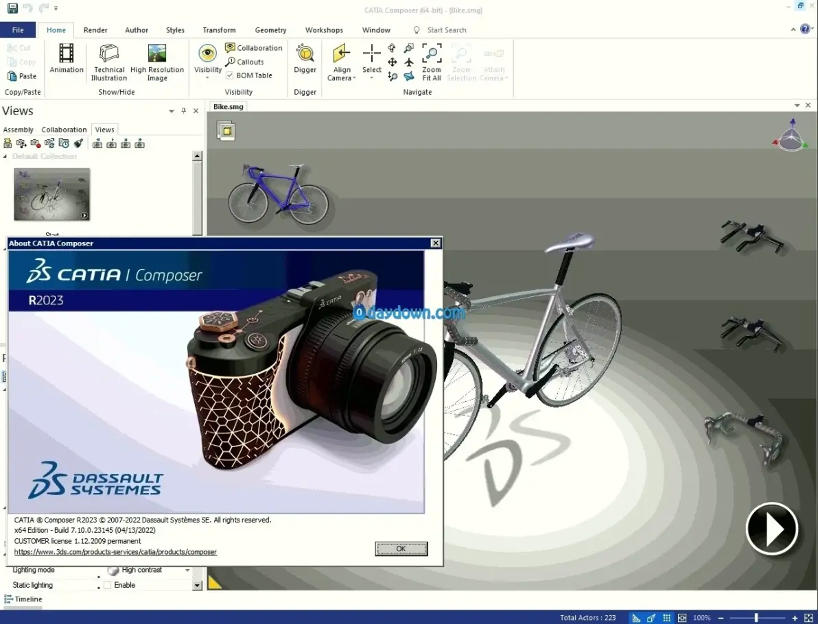Open the document tab list dropdown arrow

[797, 106]
